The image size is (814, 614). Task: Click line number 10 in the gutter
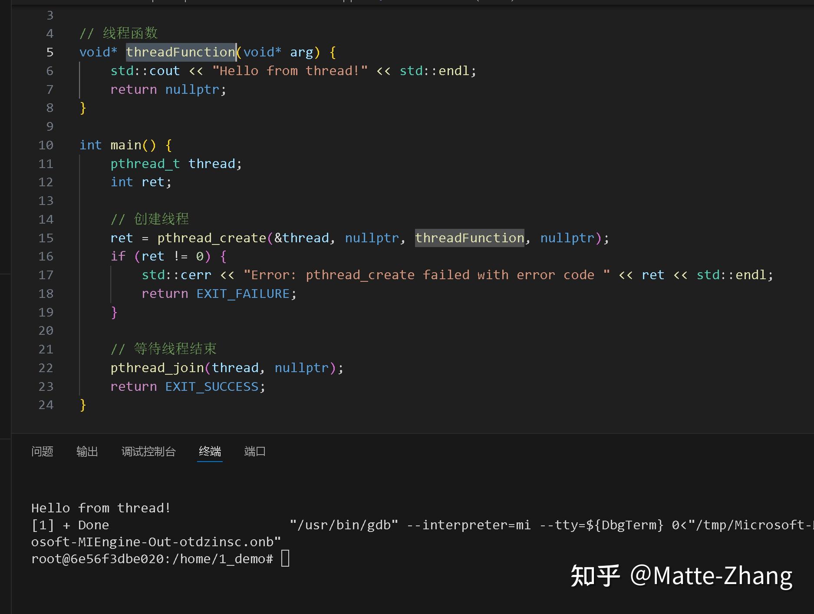click(x=46, y=145)
